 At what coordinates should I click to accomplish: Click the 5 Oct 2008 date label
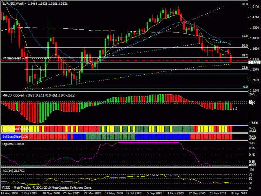coord(29,193)
